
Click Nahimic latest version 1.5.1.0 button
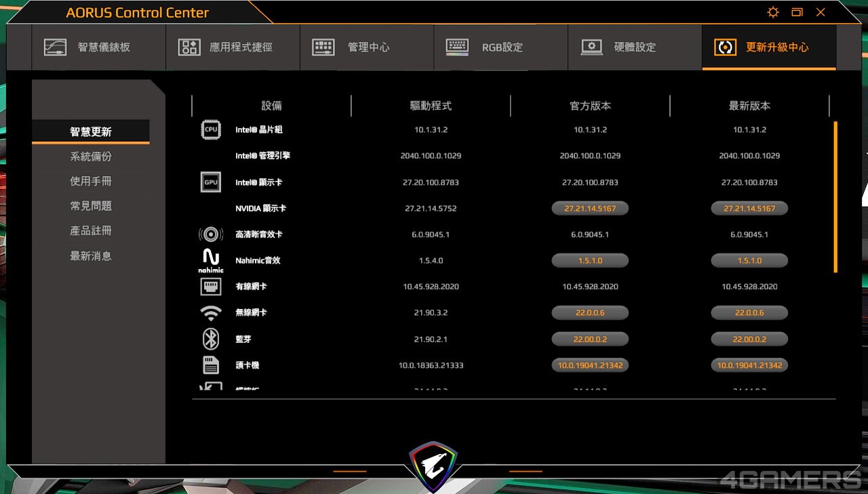click(749, 261)
